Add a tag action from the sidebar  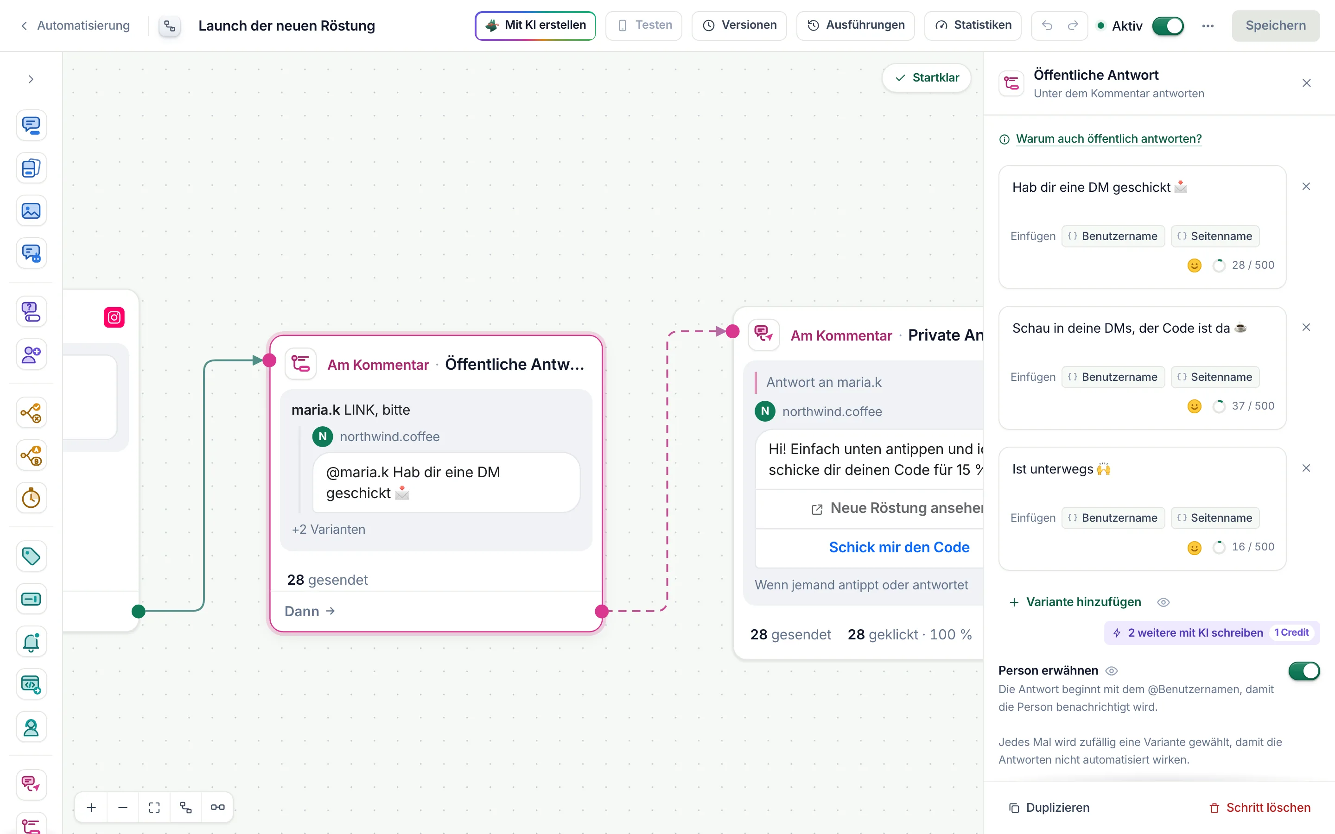pos(31,556)
